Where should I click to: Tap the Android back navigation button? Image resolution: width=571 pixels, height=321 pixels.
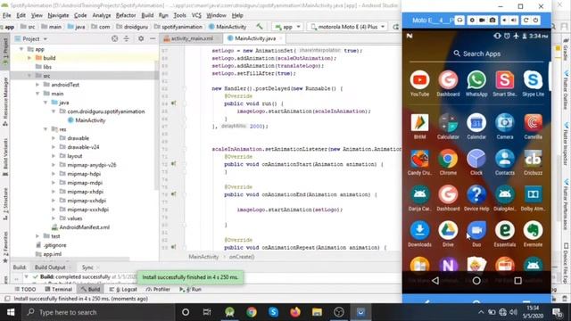point(435,281)
